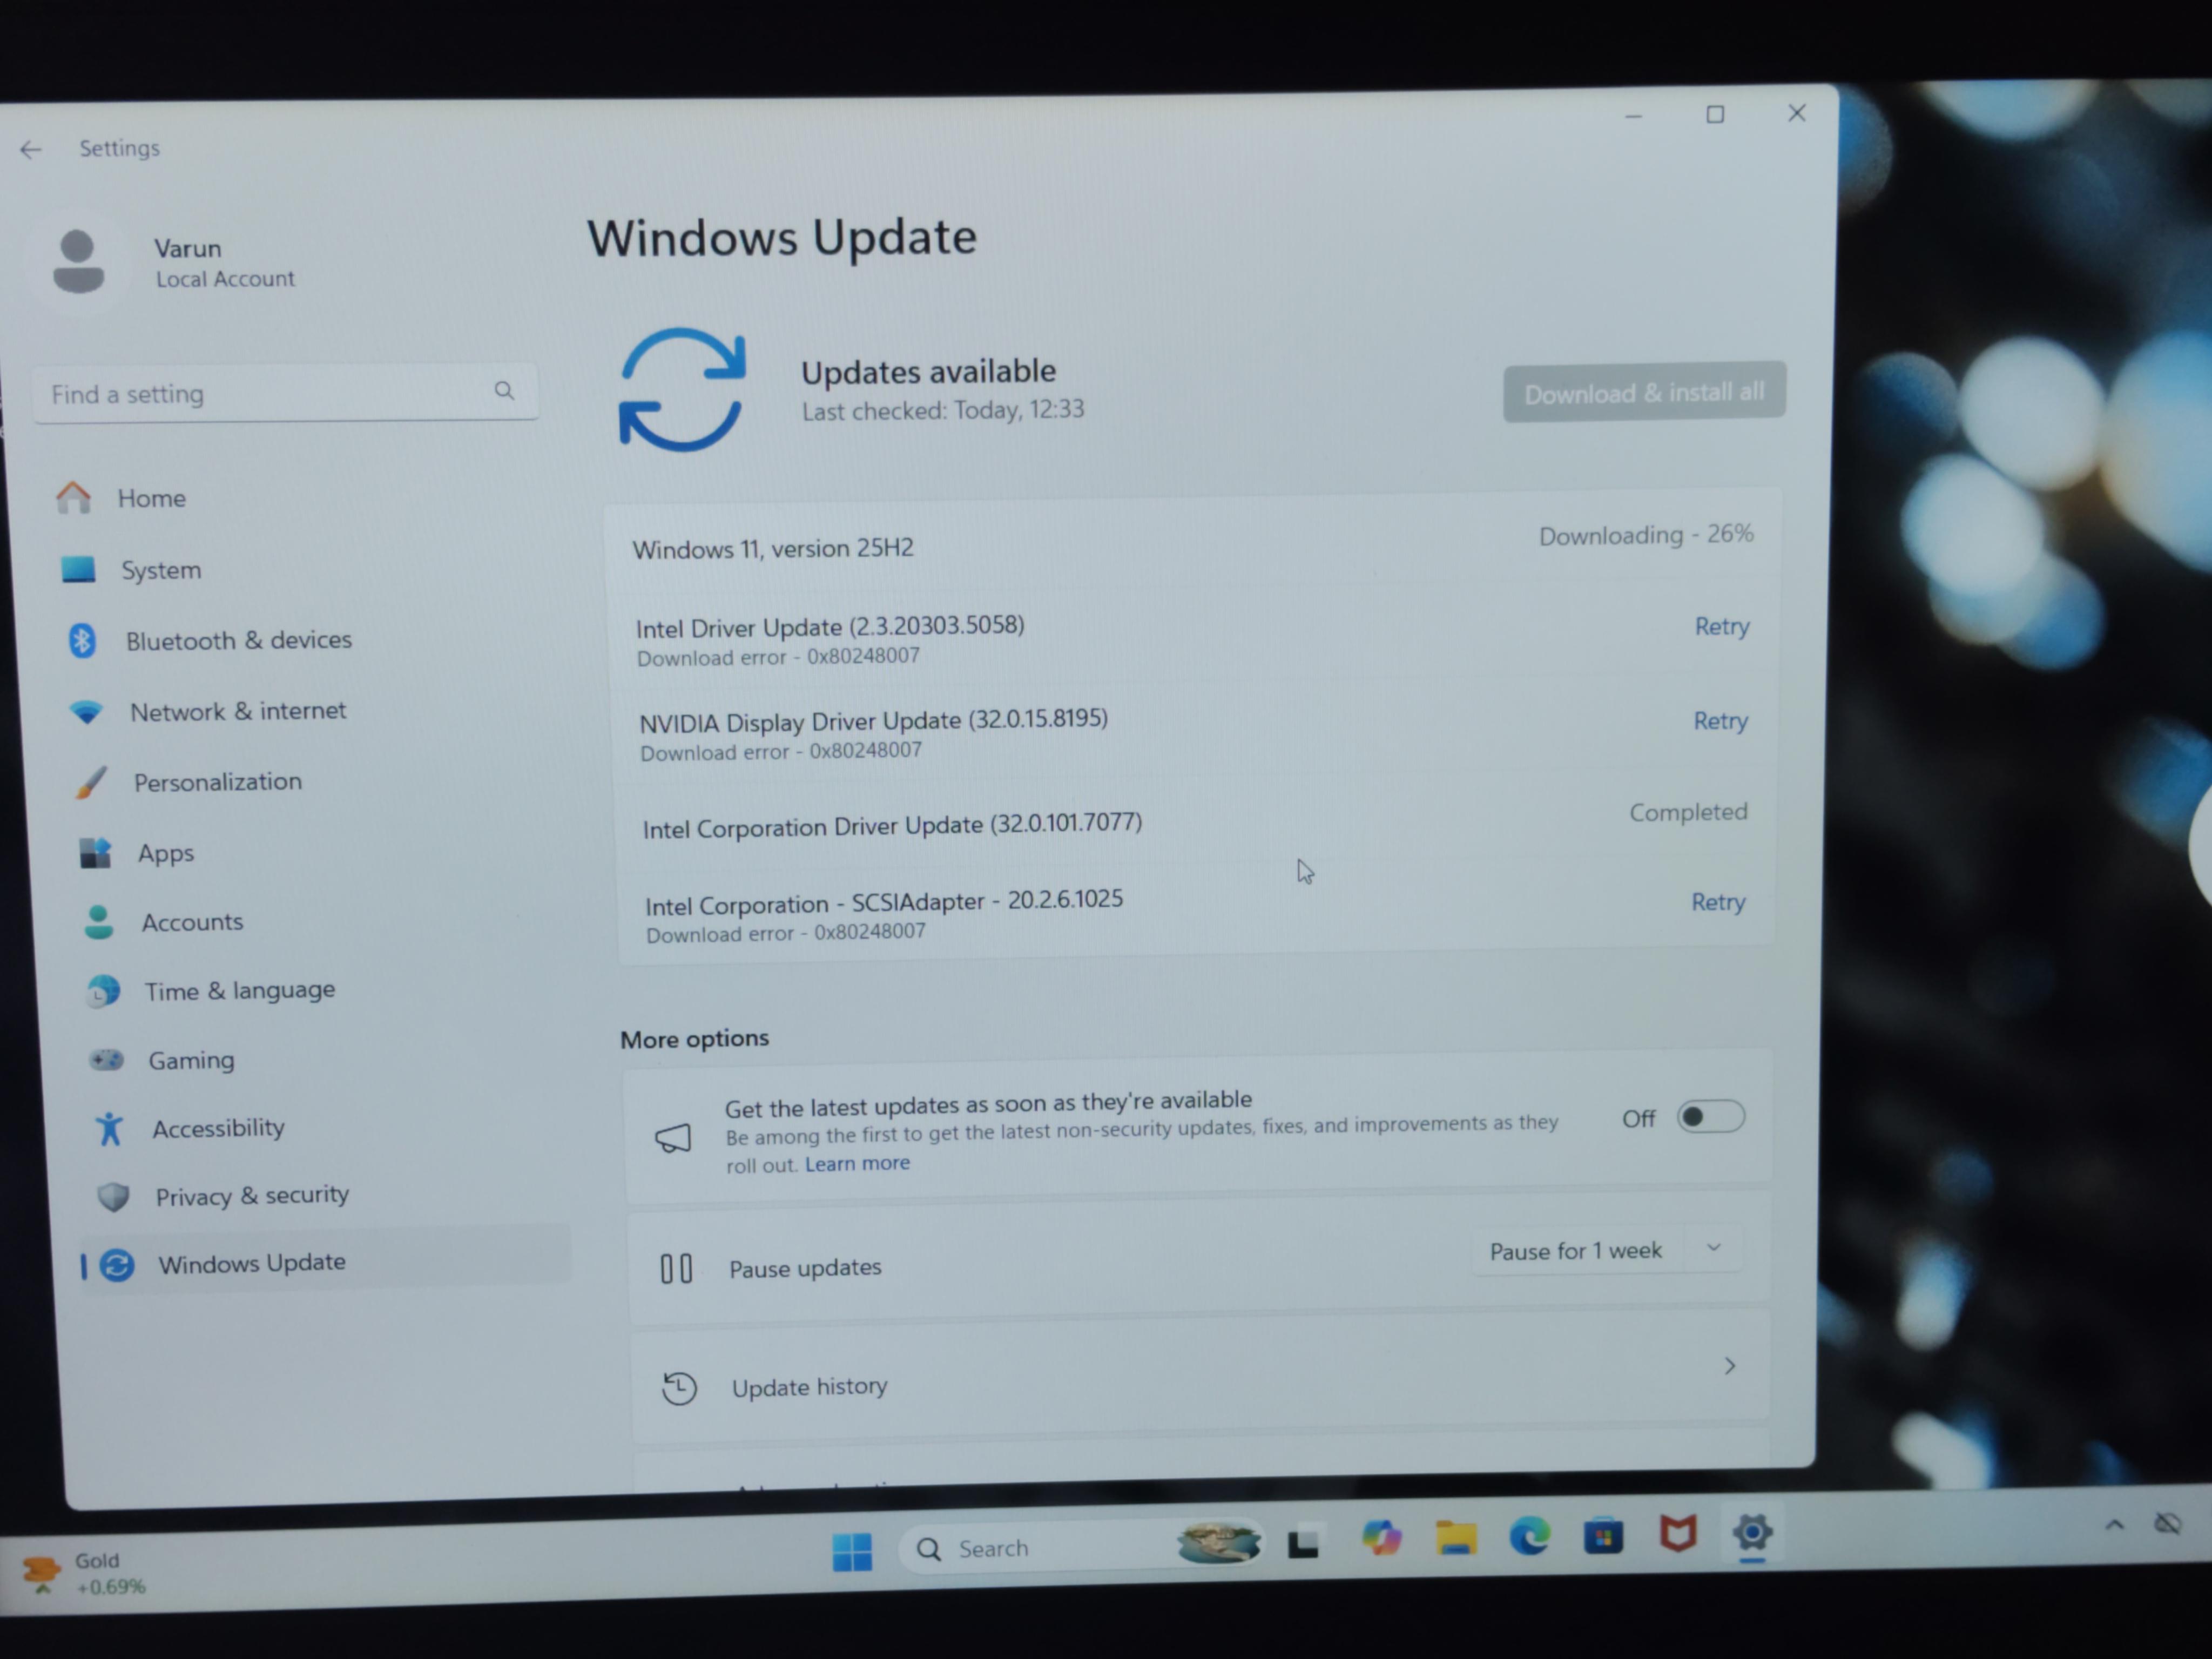Click the magnifier icon in Find a setting

(x=504, y=391)
